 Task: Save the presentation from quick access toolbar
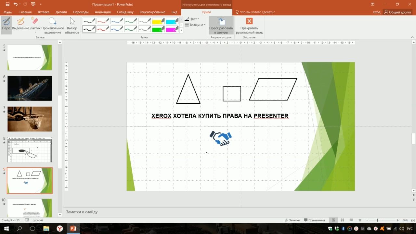tap(7, 4)
